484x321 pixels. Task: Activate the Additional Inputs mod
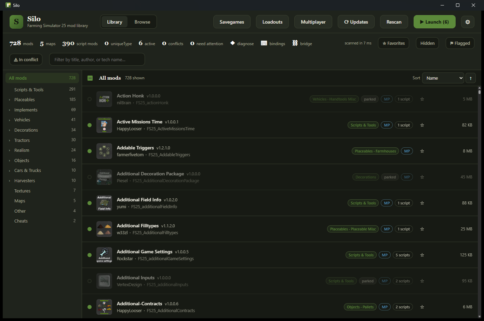pos(90,281)
